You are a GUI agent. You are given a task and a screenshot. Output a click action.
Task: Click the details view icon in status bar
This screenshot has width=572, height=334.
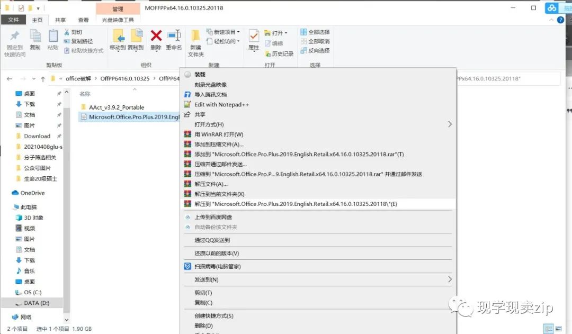click(549, 329)
